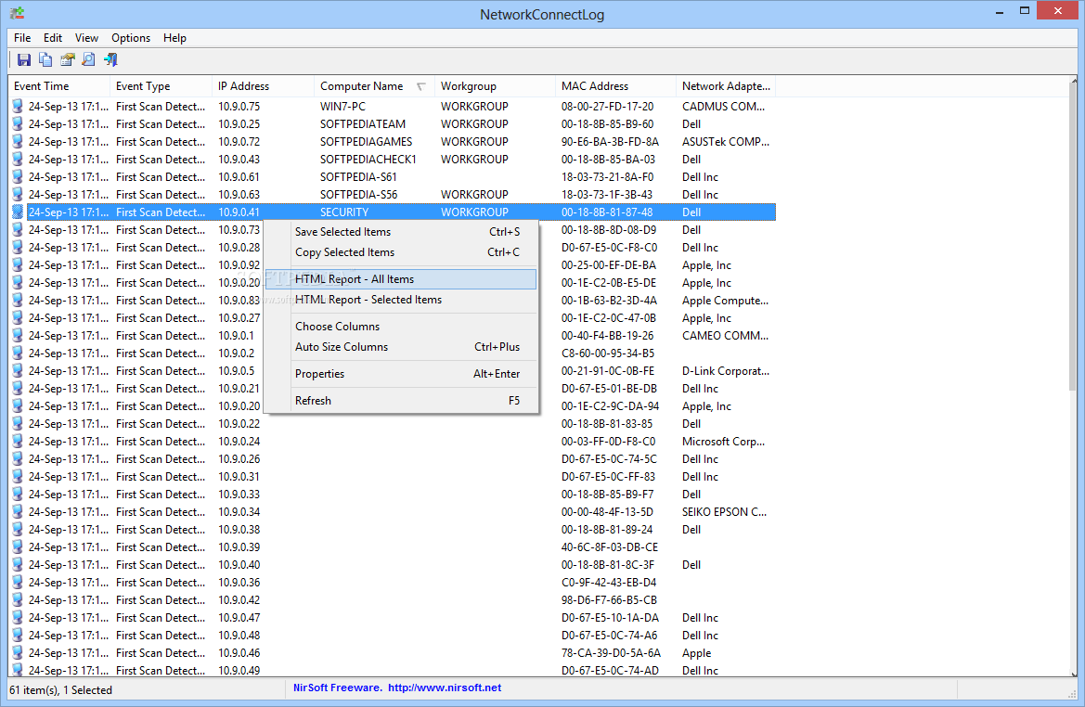Click the computer icon of the 10.9.0.48 row
The height and width of the screenshot is (707, 1085).
[x=18, y=635]
